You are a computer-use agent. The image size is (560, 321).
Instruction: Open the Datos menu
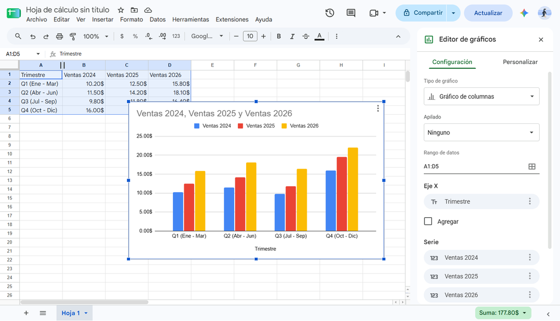pos(157,20)
